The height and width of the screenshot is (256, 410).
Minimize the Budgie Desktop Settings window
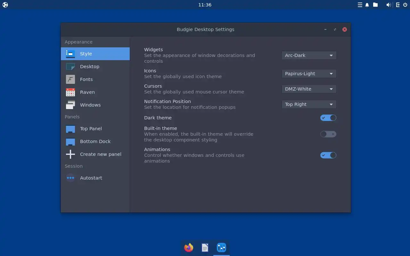point(325,29)
